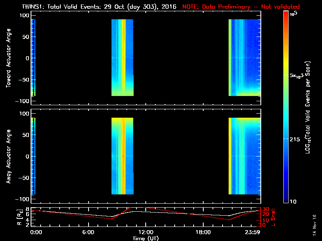322x241 pixels.
Task: Click the '12:00' time tick label
Action: tap(146, 233)
